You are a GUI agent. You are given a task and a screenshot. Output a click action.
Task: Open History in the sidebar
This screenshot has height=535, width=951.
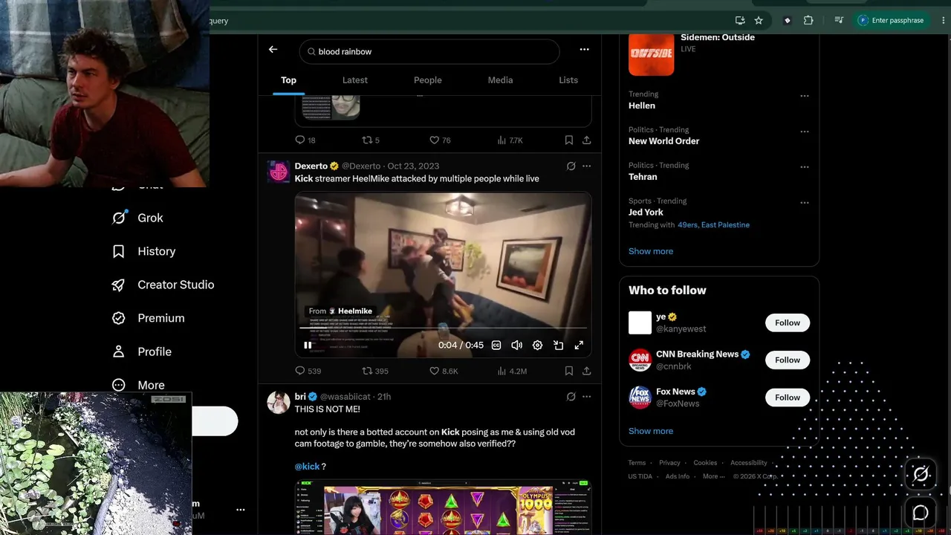click(143, 251)
